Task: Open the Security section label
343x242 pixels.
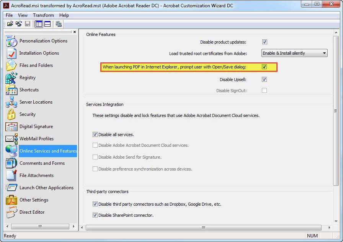Action: 28,114
